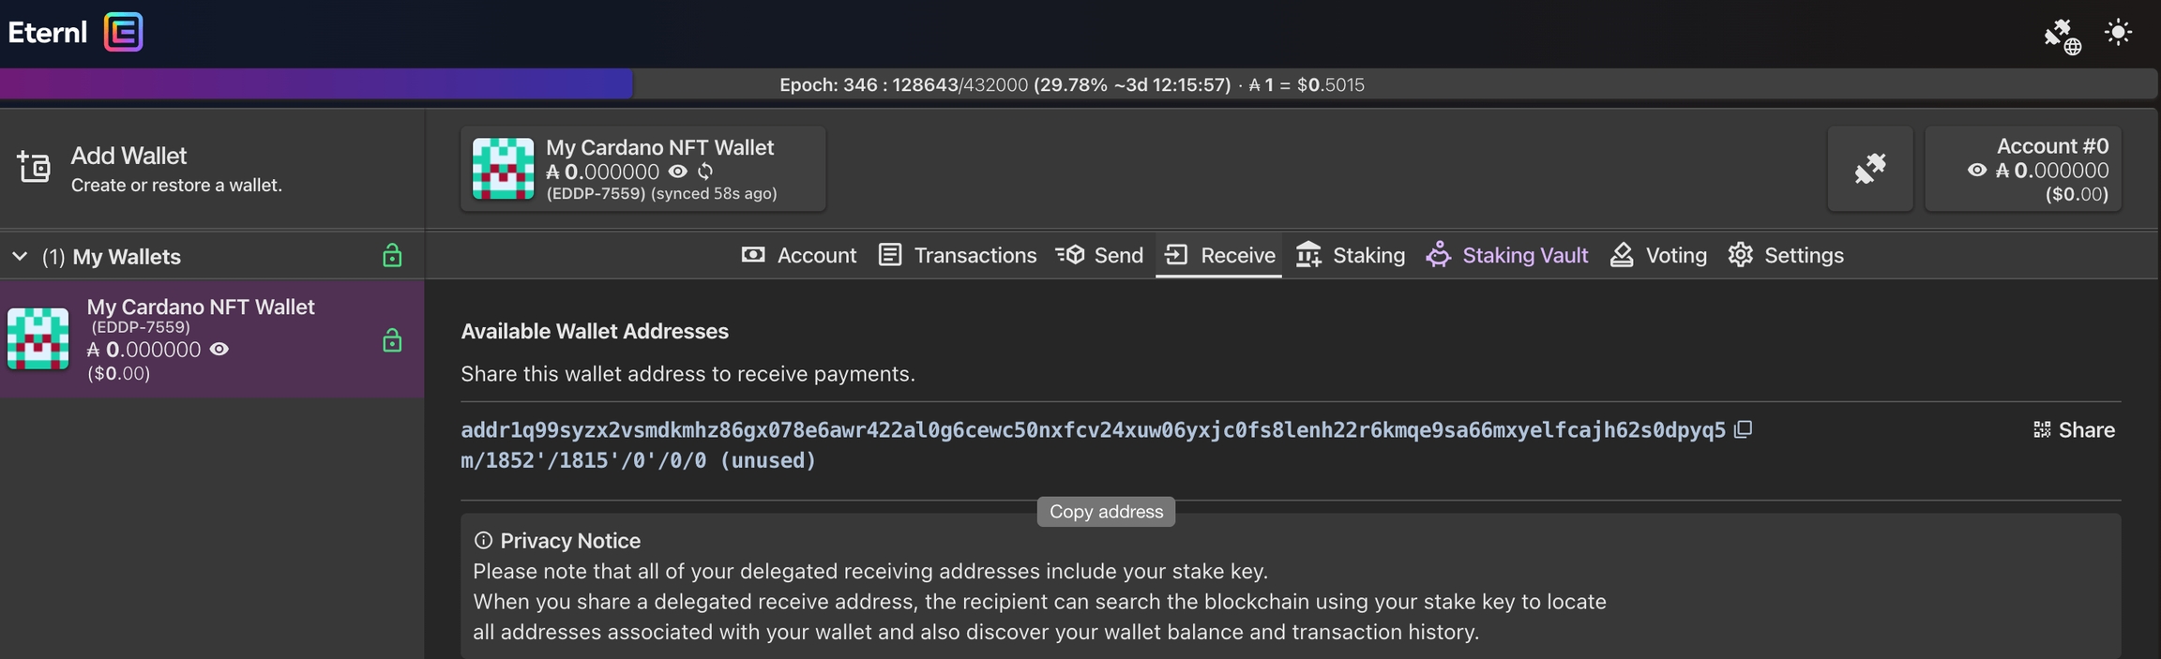The height and width of the screenshot is (659, 2161).
Task: Toggle sidebar wallet balance eye icon
Action: [219, 350]
